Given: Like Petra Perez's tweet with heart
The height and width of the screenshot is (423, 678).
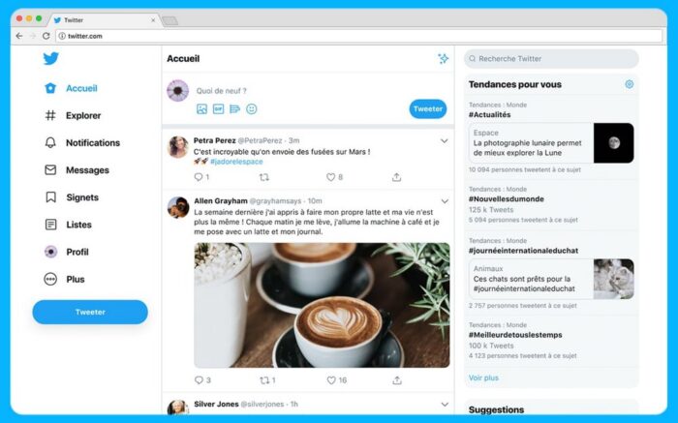Looking at the screenshot, I should pos(331,177).
